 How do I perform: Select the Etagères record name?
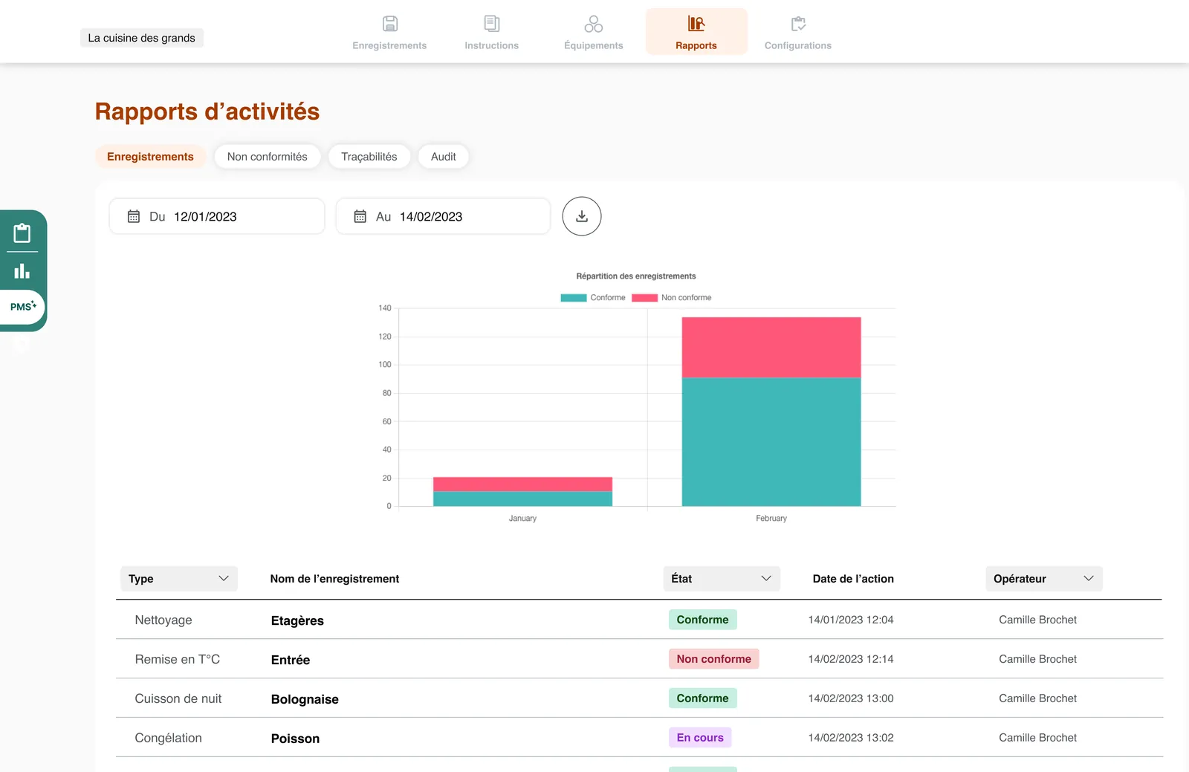[x=297, y=620]
